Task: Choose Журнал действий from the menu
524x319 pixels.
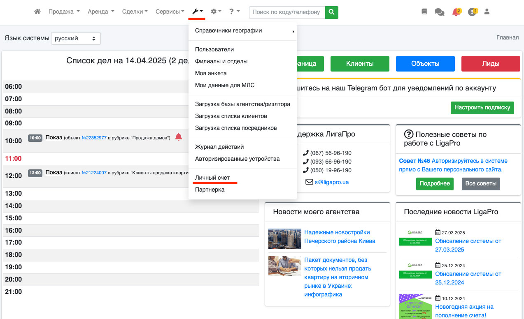Action: pyautogui.click(x=219, y=147)
